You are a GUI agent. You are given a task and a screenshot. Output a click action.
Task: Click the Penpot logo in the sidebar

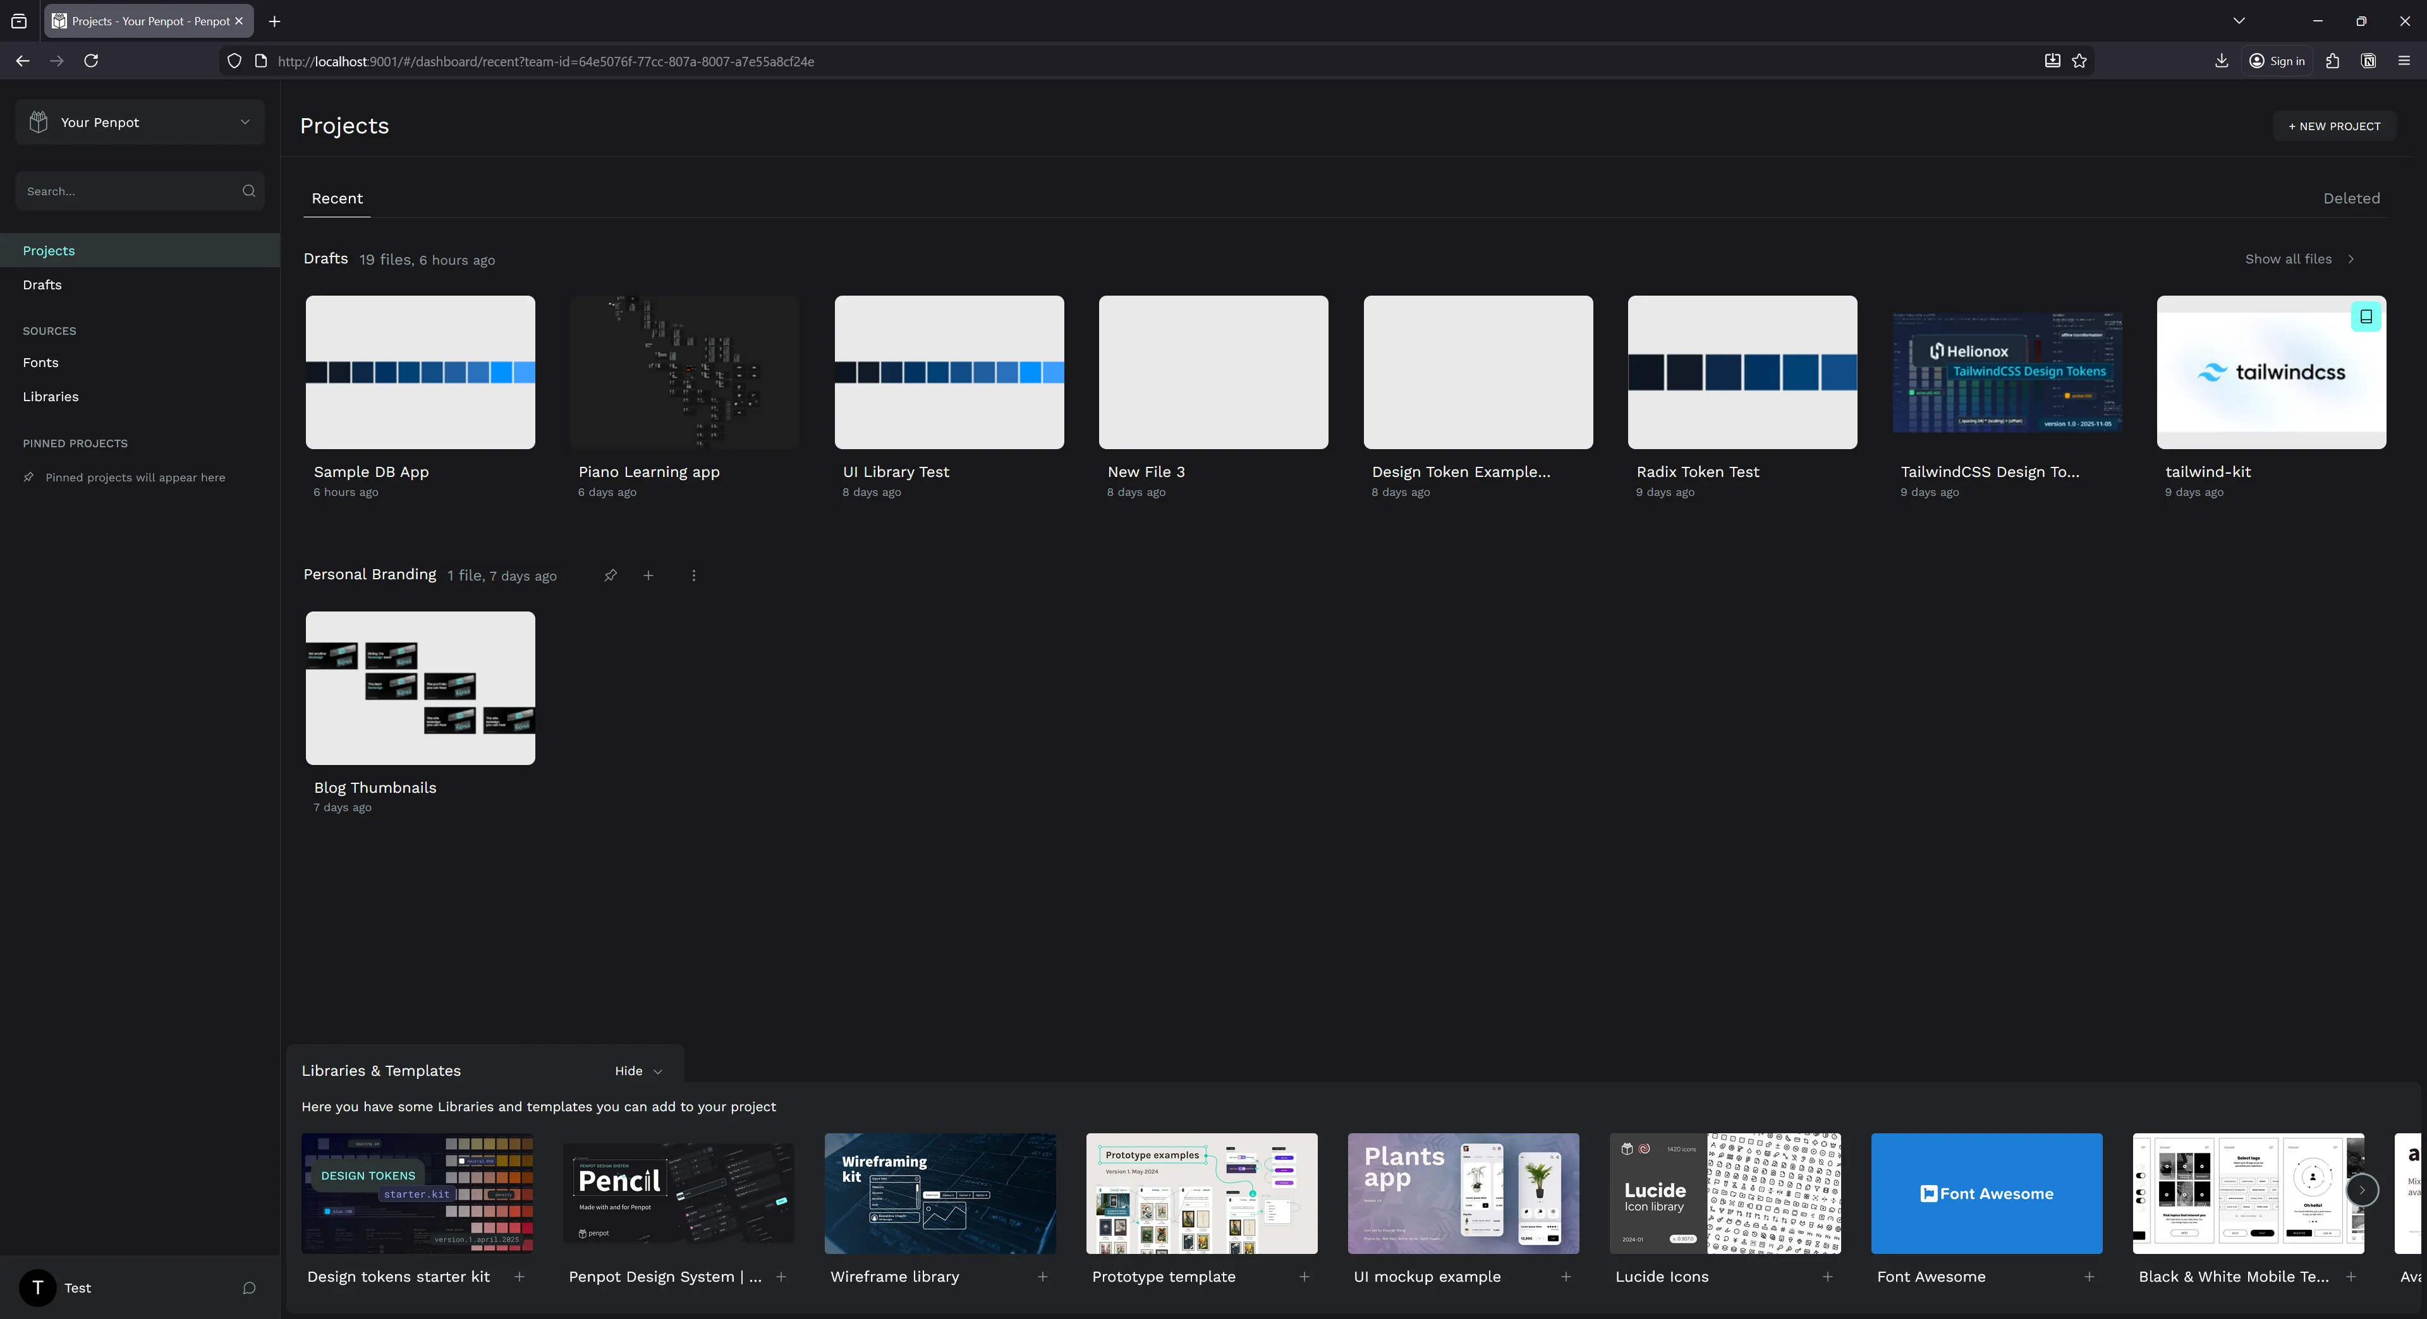pyautogui.click(x=38, y=121)
